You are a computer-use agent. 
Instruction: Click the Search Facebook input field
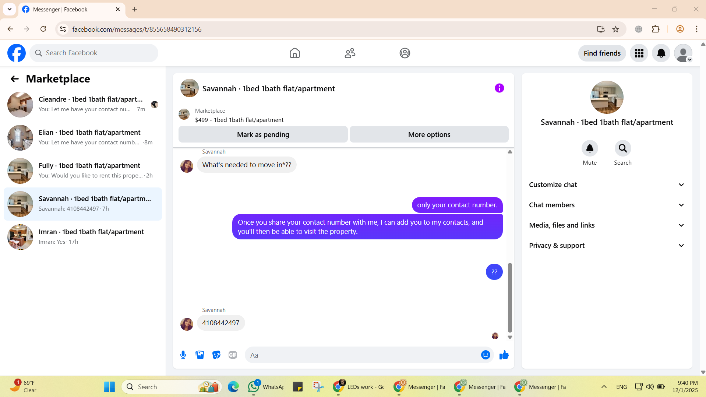(x=94, y=53)
